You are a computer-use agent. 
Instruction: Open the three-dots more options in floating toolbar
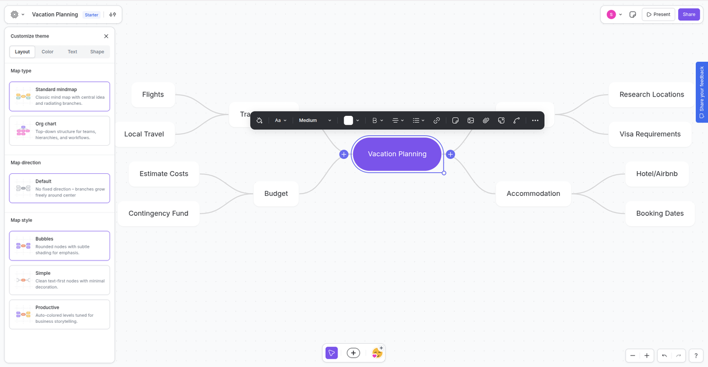tap(535, 120)
